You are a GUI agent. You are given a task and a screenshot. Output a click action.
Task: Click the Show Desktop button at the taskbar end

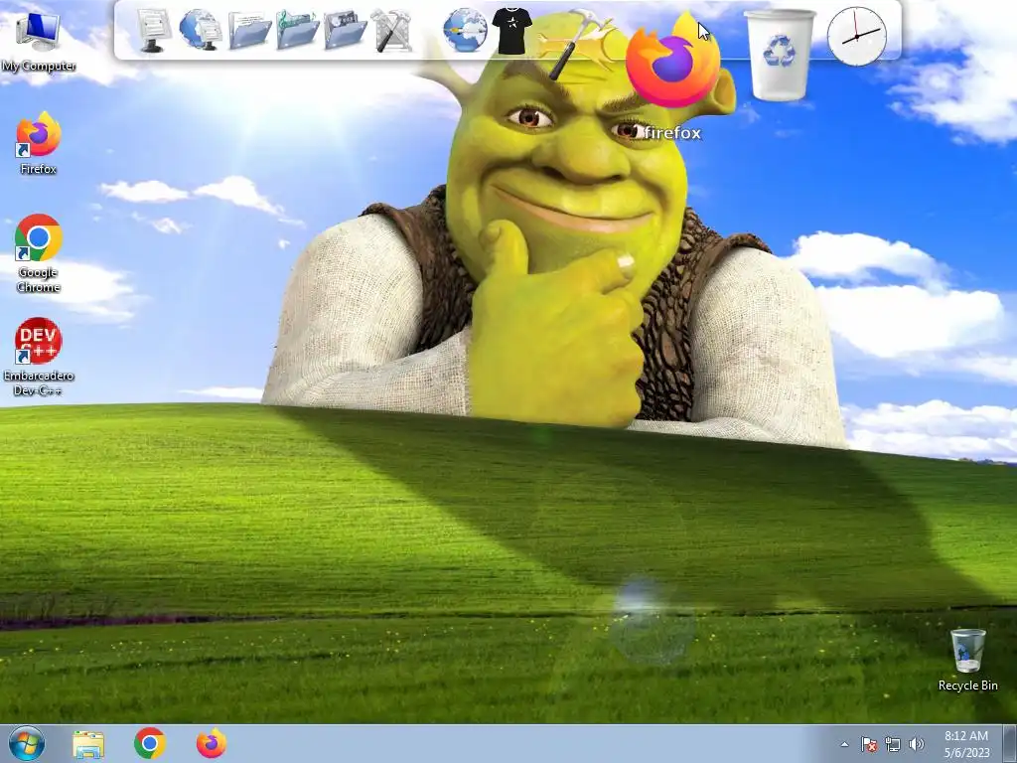[1012, 743]
